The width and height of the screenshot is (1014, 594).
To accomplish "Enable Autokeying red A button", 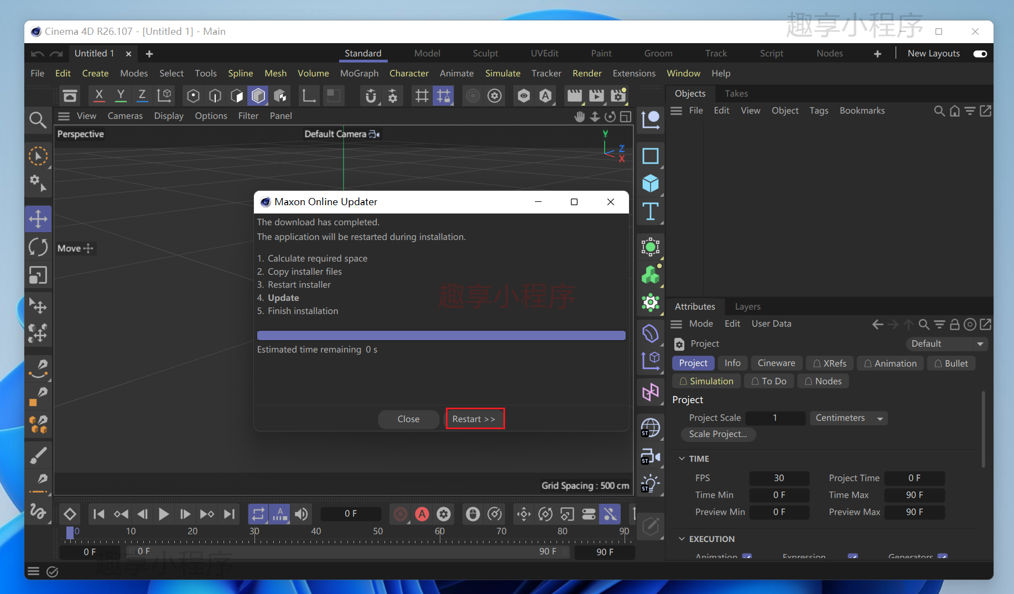I will tap(422, 514).
